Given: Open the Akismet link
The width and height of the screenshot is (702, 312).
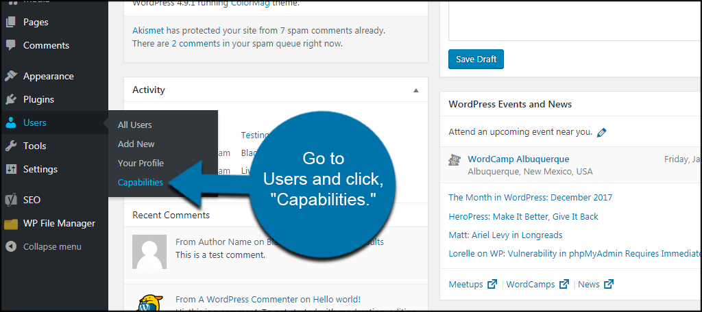Looking at the screenshot, I should coord(148,31).
